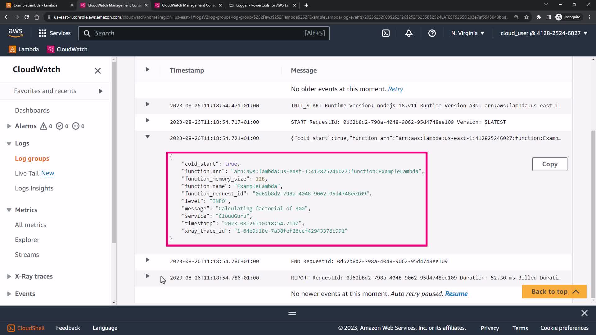Click the CloudWatch shortcut in favorites bar
Viewport: 596px width, 335px height.
coord(67,49)
